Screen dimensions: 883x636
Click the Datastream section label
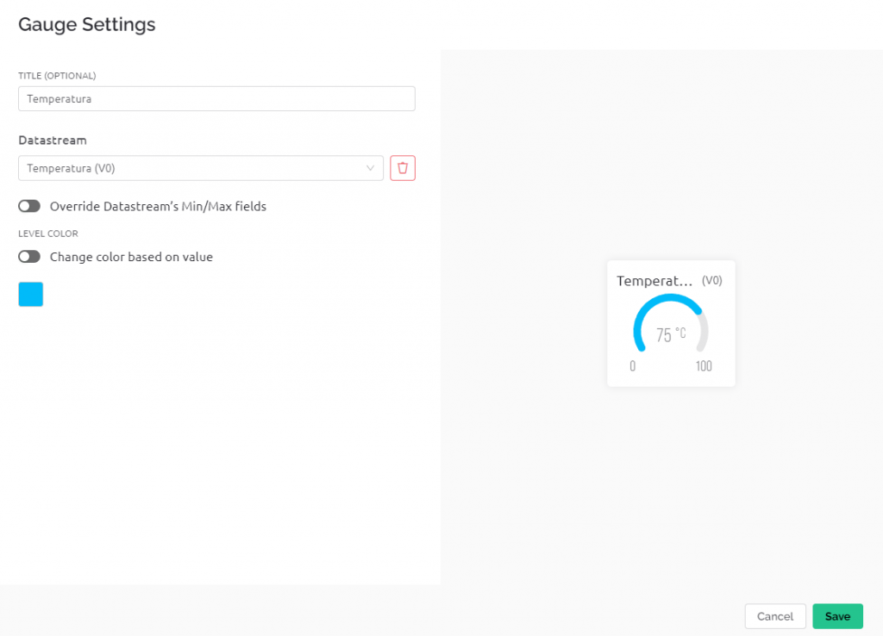click(x=53, y=140)
